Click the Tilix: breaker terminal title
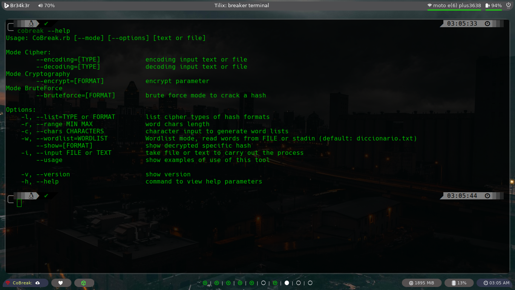The width and height of the screenshot is (515, 290). click(x=241, y=5)
